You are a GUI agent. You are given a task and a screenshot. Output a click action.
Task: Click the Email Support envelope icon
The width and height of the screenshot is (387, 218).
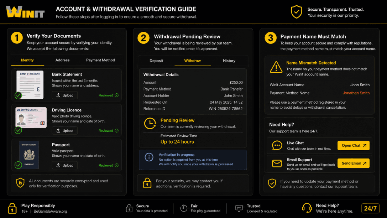click(x=277, y=163)
